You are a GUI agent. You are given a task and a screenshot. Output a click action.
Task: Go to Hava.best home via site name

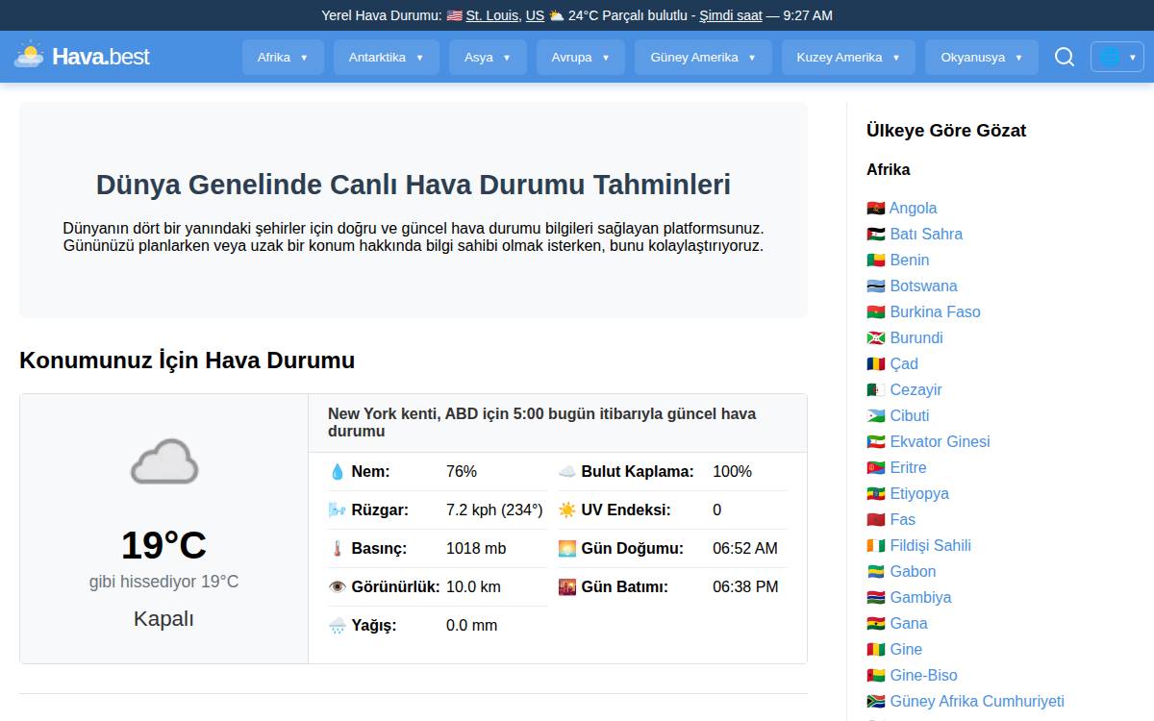(101, 57)
